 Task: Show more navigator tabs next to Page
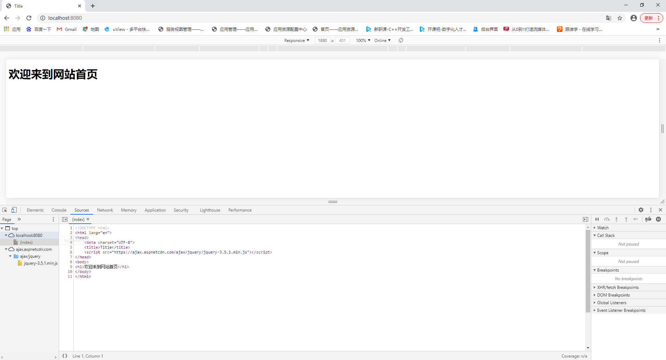19,219
